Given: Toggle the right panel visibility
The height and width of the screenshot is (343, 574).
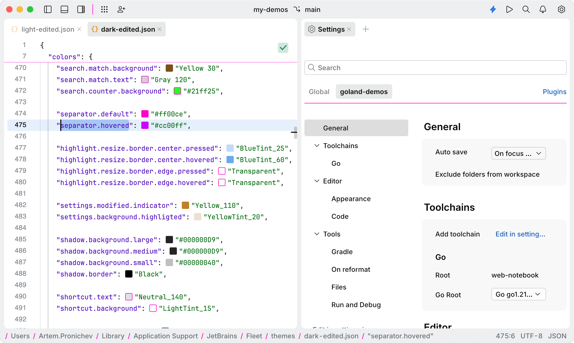Looking at the screenshot, I should [81, 9].
